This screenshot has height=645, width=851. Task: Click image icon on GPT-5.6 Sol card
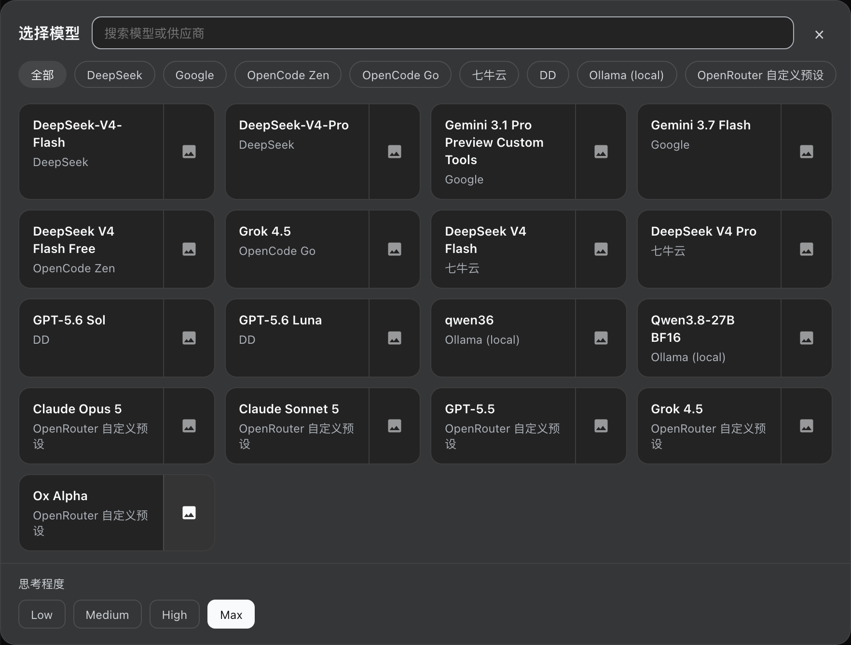click(189, 338)
